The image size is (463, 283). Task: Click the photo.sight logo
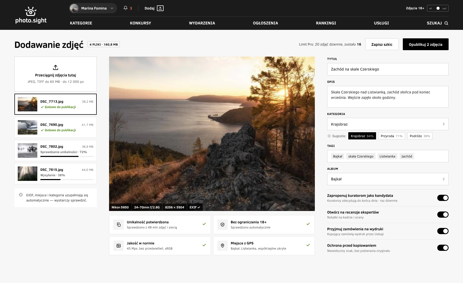[x=31, y=15]
